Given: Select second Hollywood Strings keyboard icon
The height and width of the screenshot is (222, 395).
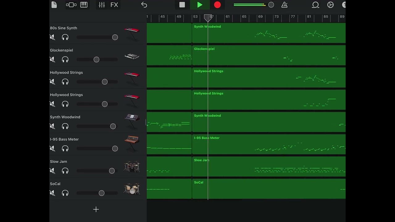Looking at the screenshot, I should 132,101.
